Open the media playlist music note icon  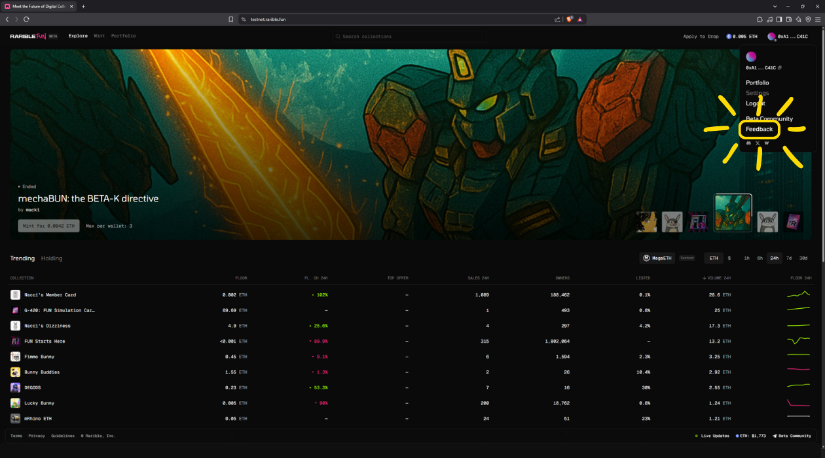[x=769, y=20]
